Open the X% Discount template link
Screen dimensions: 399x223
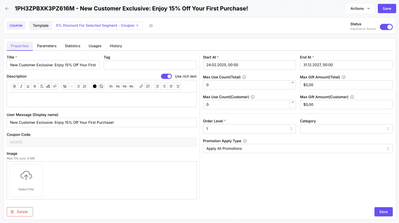click(97, 26)
